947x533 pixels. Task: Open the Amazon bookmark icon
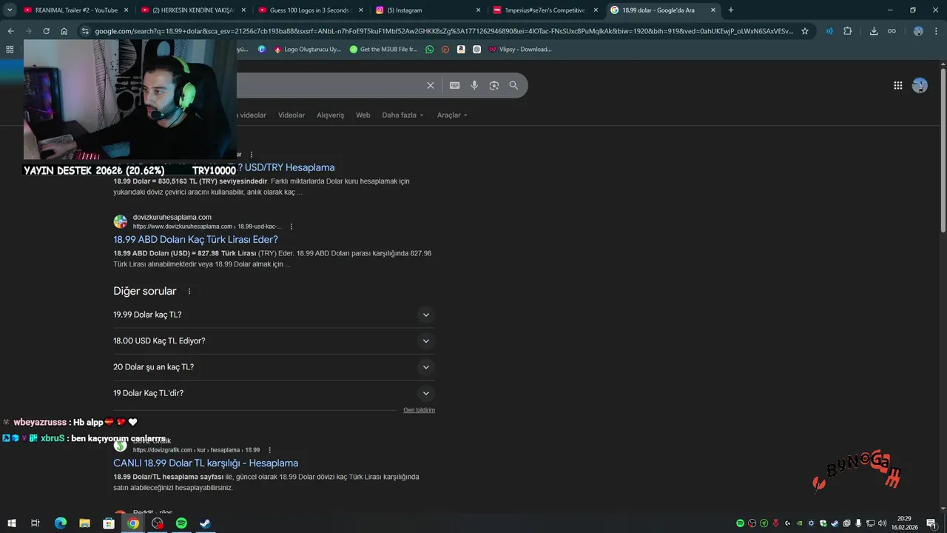click(x=461, y=49)
